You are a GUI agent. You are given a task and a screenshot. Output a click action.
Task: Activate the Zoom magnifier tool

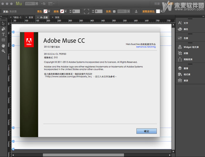pos(3,51)
